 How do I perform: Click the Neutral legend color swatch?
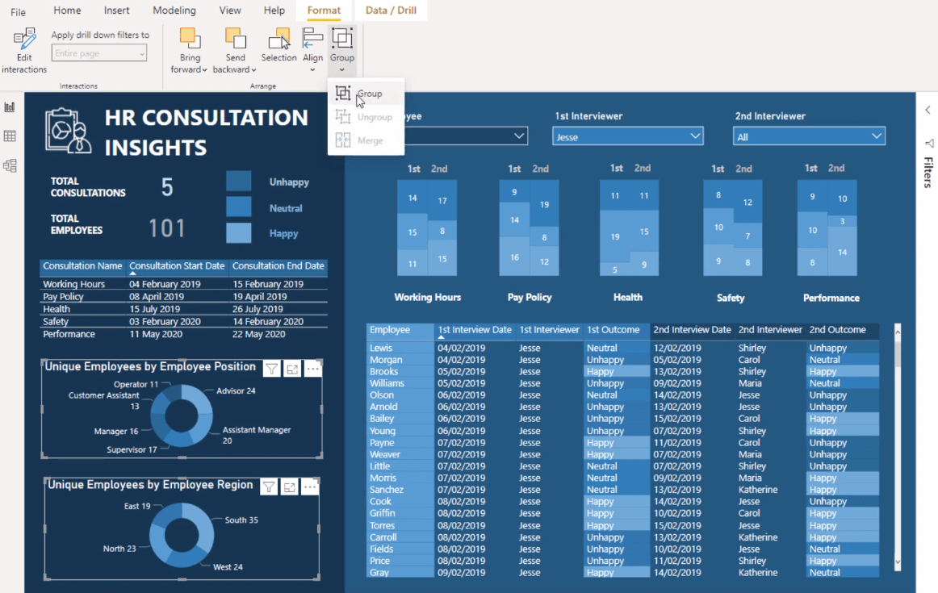coord(239,207)
